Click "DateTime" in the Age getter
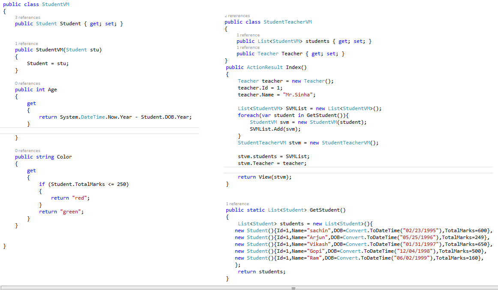This screenshot has height=290, width=498. point(93,117)
